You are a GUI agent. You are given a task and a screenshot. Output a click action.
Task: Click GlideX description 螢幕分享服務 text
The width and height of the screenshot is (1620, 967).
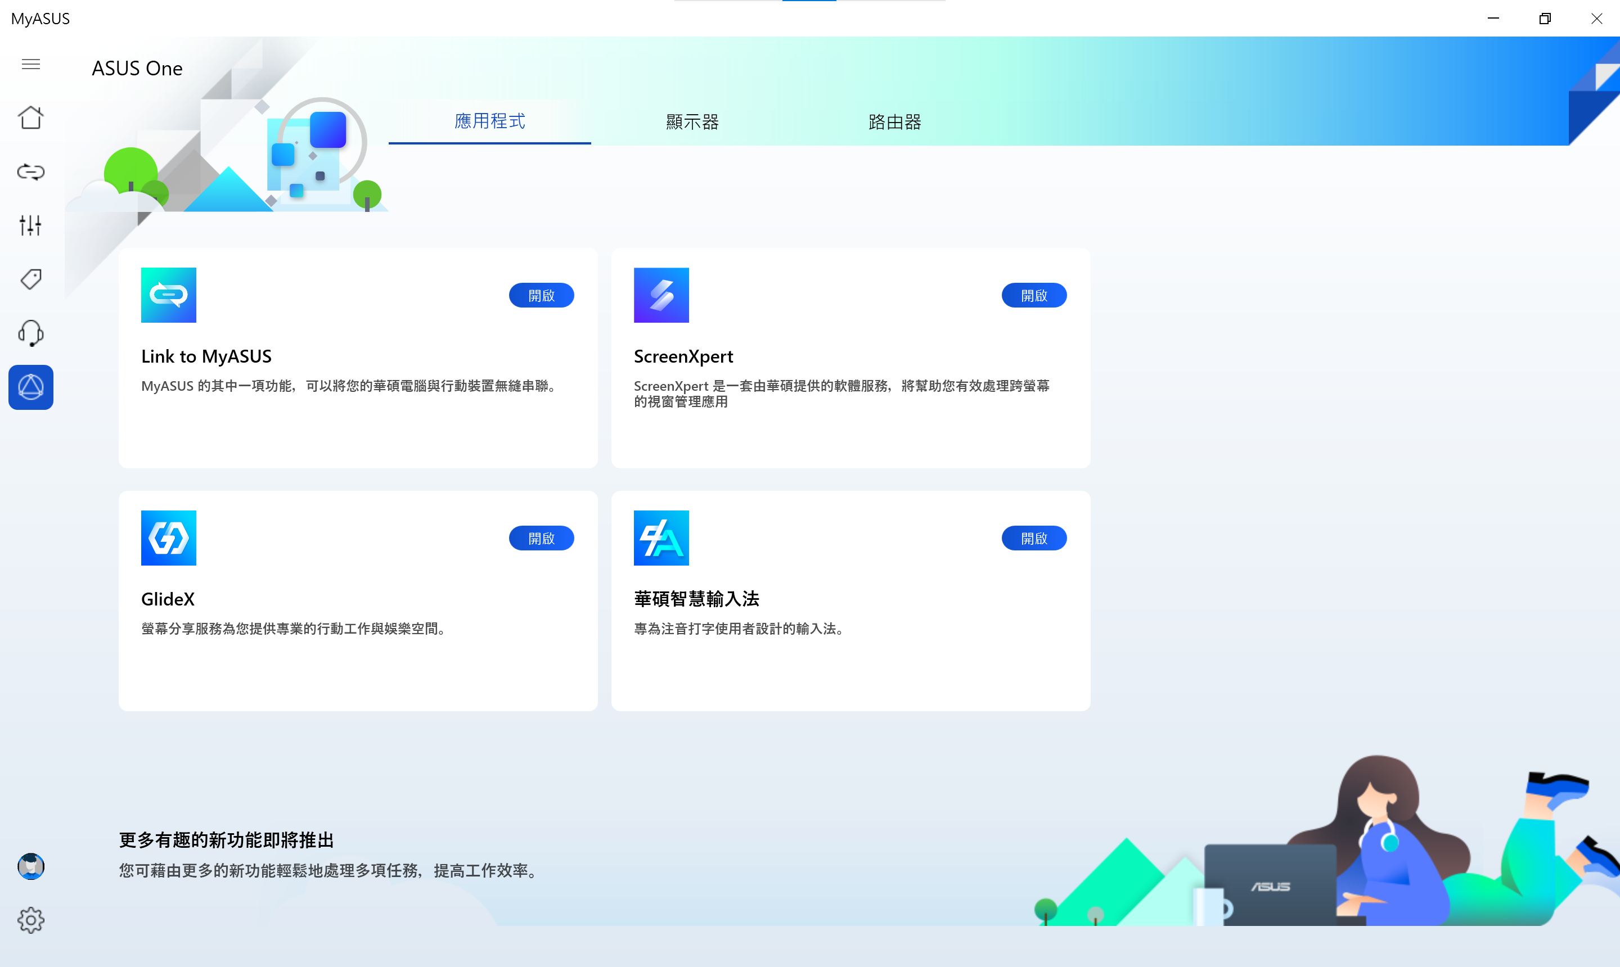pyautogui.click(x=296, y=629)
